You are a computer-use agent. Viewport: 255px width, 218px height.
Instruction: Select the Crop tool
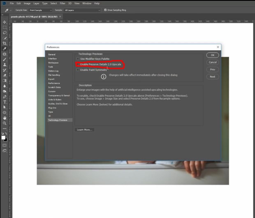pyautogui.click(x=5, y=43)
